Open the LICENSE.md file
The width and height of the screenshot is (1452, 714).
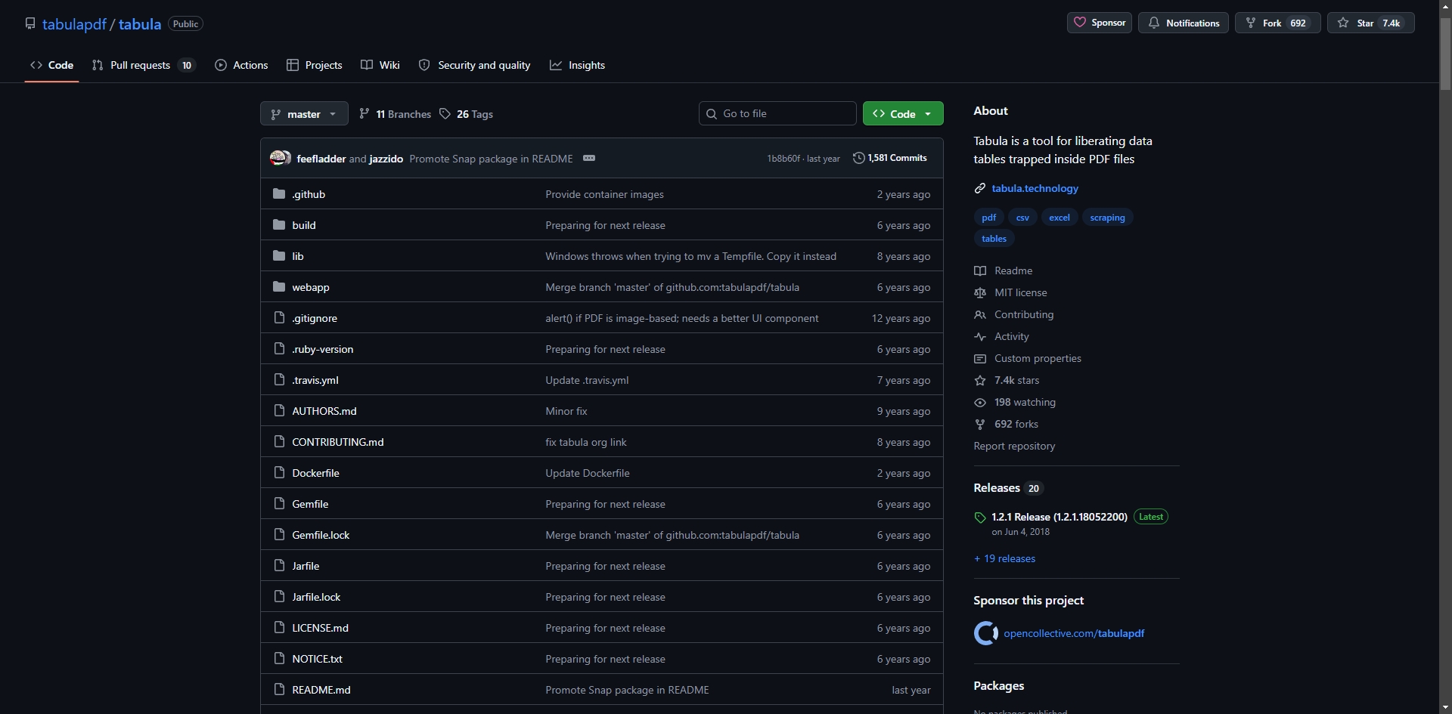click(x=320, y=628)
